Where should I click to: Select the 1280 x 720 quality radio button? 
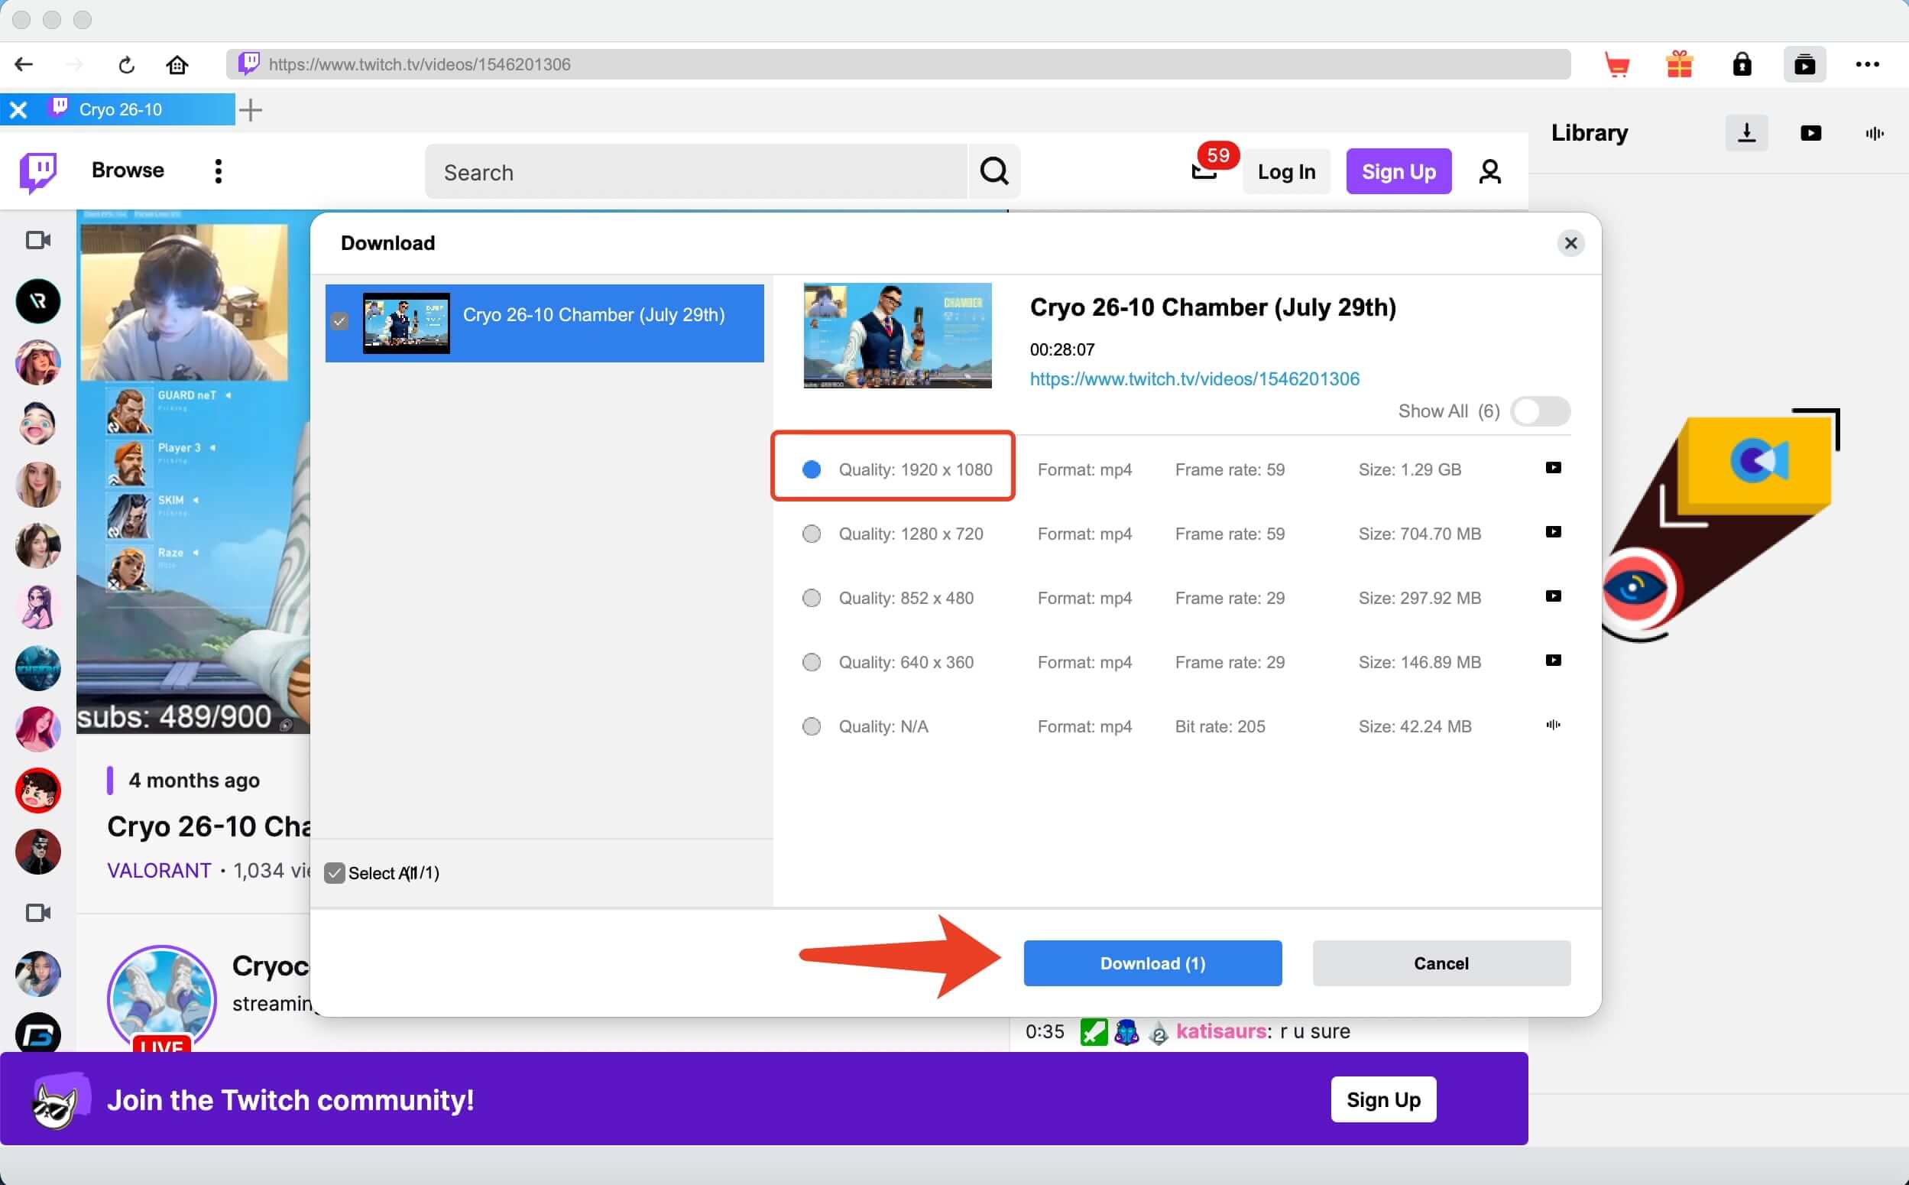pyautogui.click(x=812, y=534)
